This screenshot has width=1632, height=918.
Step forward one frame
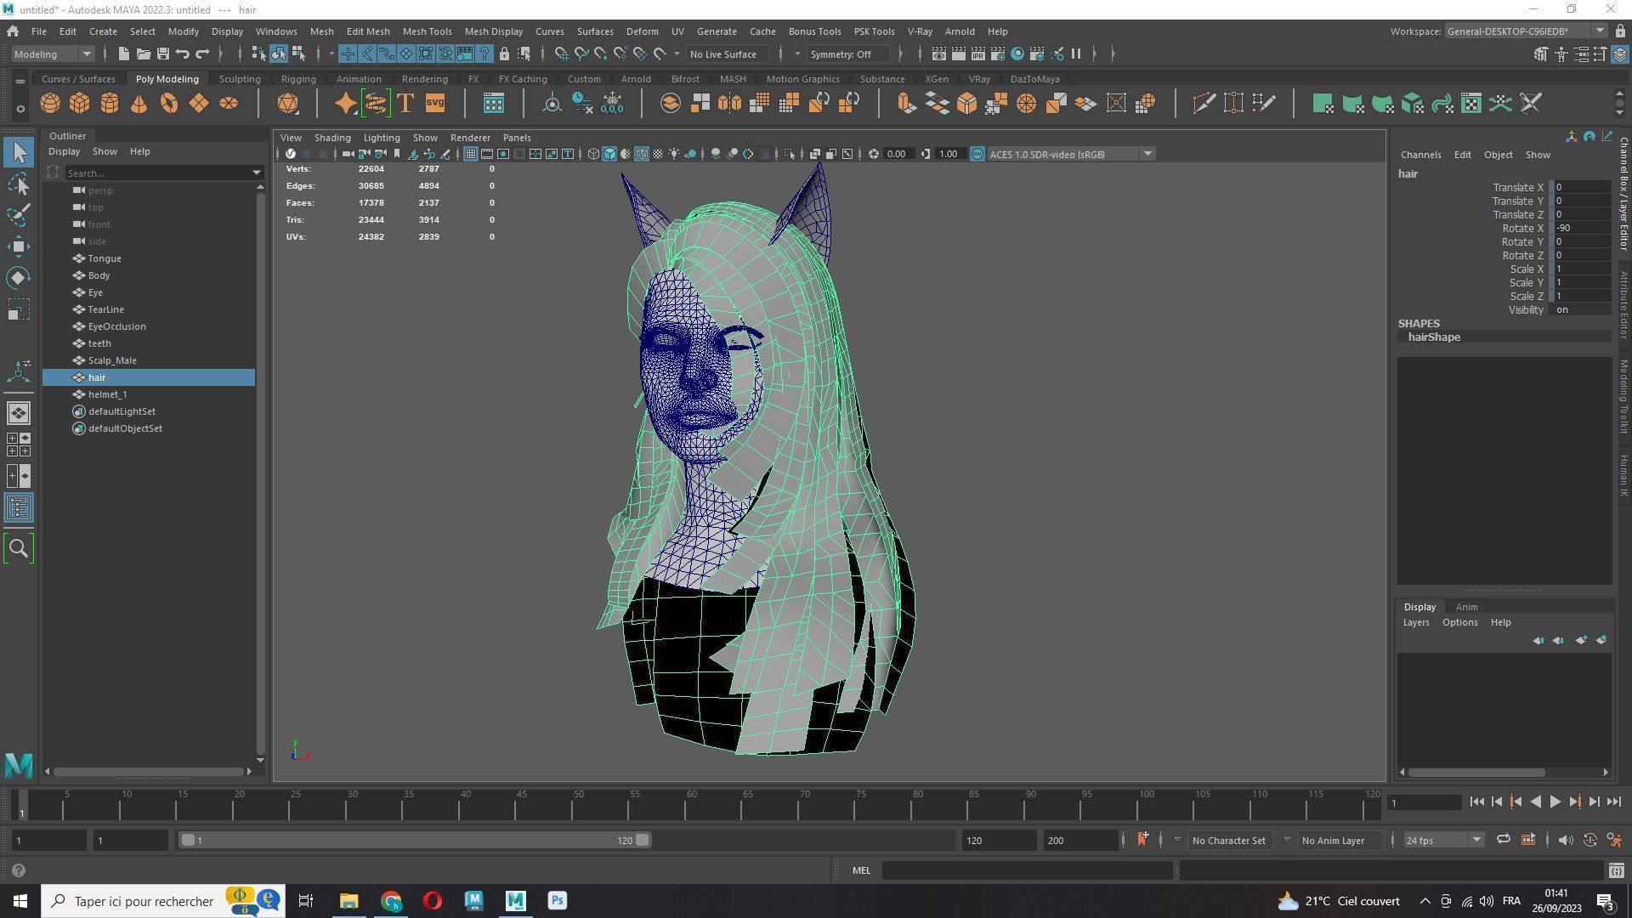coord(1594,802)
